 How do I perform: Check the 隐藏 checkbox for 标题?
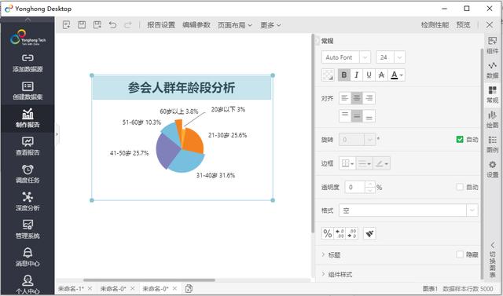point(459,254)
